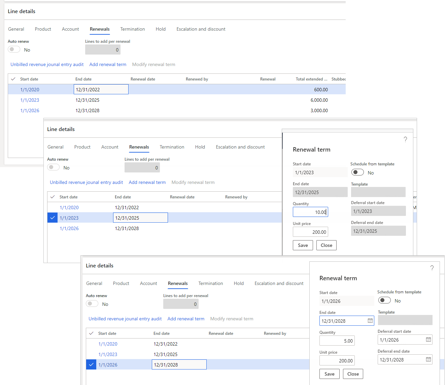Click help icon in 1/1/2023 Renewal term dialog

pyautogui.click(x=405, y=139)
